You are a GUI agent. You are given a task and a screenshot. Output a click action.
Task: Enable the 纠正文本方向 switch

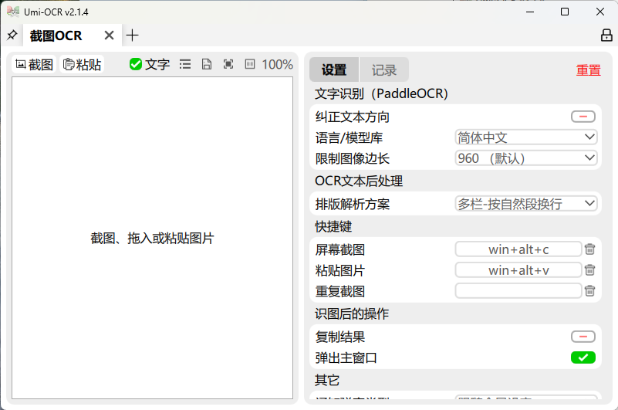pyautogui.click(x=583, y=117)
